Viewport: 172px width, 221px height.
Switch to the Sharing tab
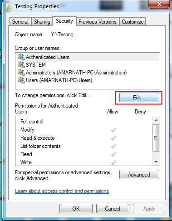[42, 22]
